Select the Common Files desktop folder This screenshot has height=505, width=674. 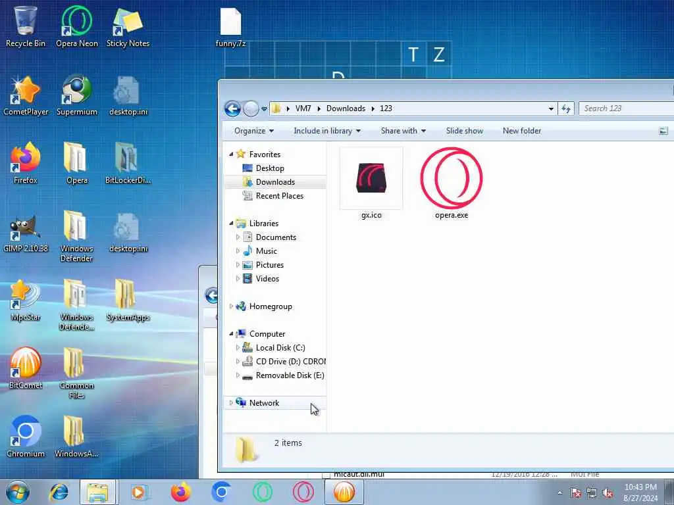[x=76, y=373]
